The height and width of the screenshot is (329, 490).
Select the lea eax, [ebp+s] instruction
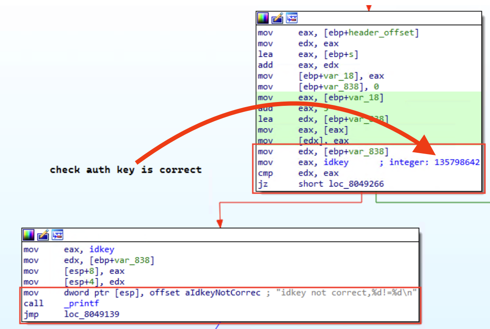point(307,54)
